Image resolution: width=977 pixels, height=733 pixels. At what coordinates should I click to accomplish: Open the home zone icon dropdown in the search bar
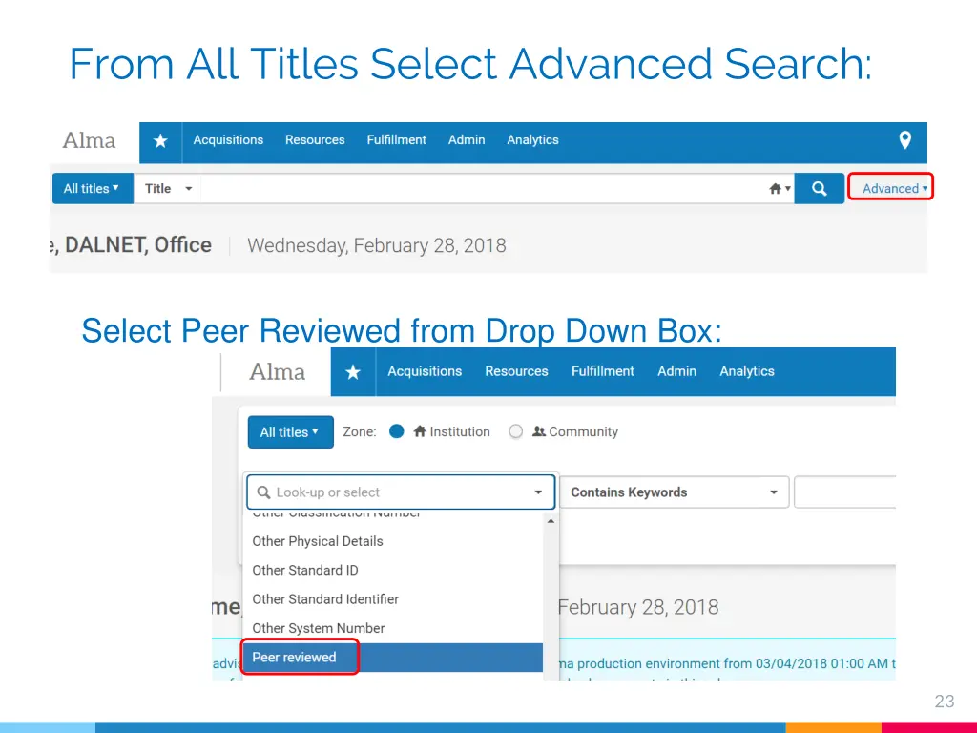(780, 188)
